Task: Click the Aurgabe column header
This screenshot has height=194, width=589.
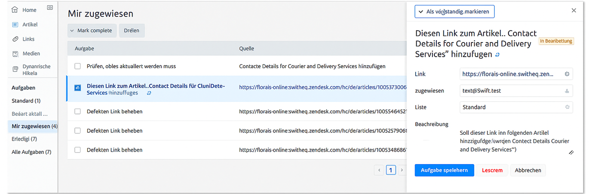Action: coord(84,49)
